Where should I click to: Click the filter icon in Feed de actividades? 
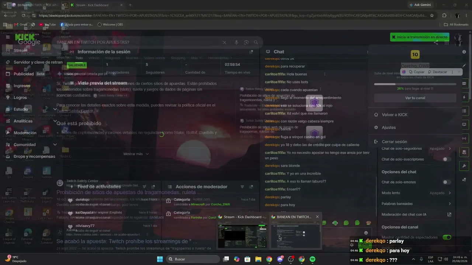click(x=145, y=187)
